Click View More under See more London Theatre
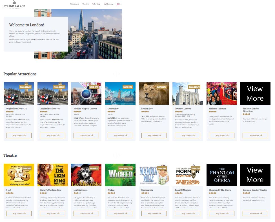Screen dimensions: 275x222 (x=255, y=214)
